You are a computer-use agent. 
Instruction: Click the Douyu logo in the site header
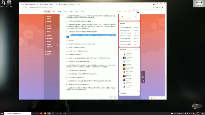pos(47,11)
